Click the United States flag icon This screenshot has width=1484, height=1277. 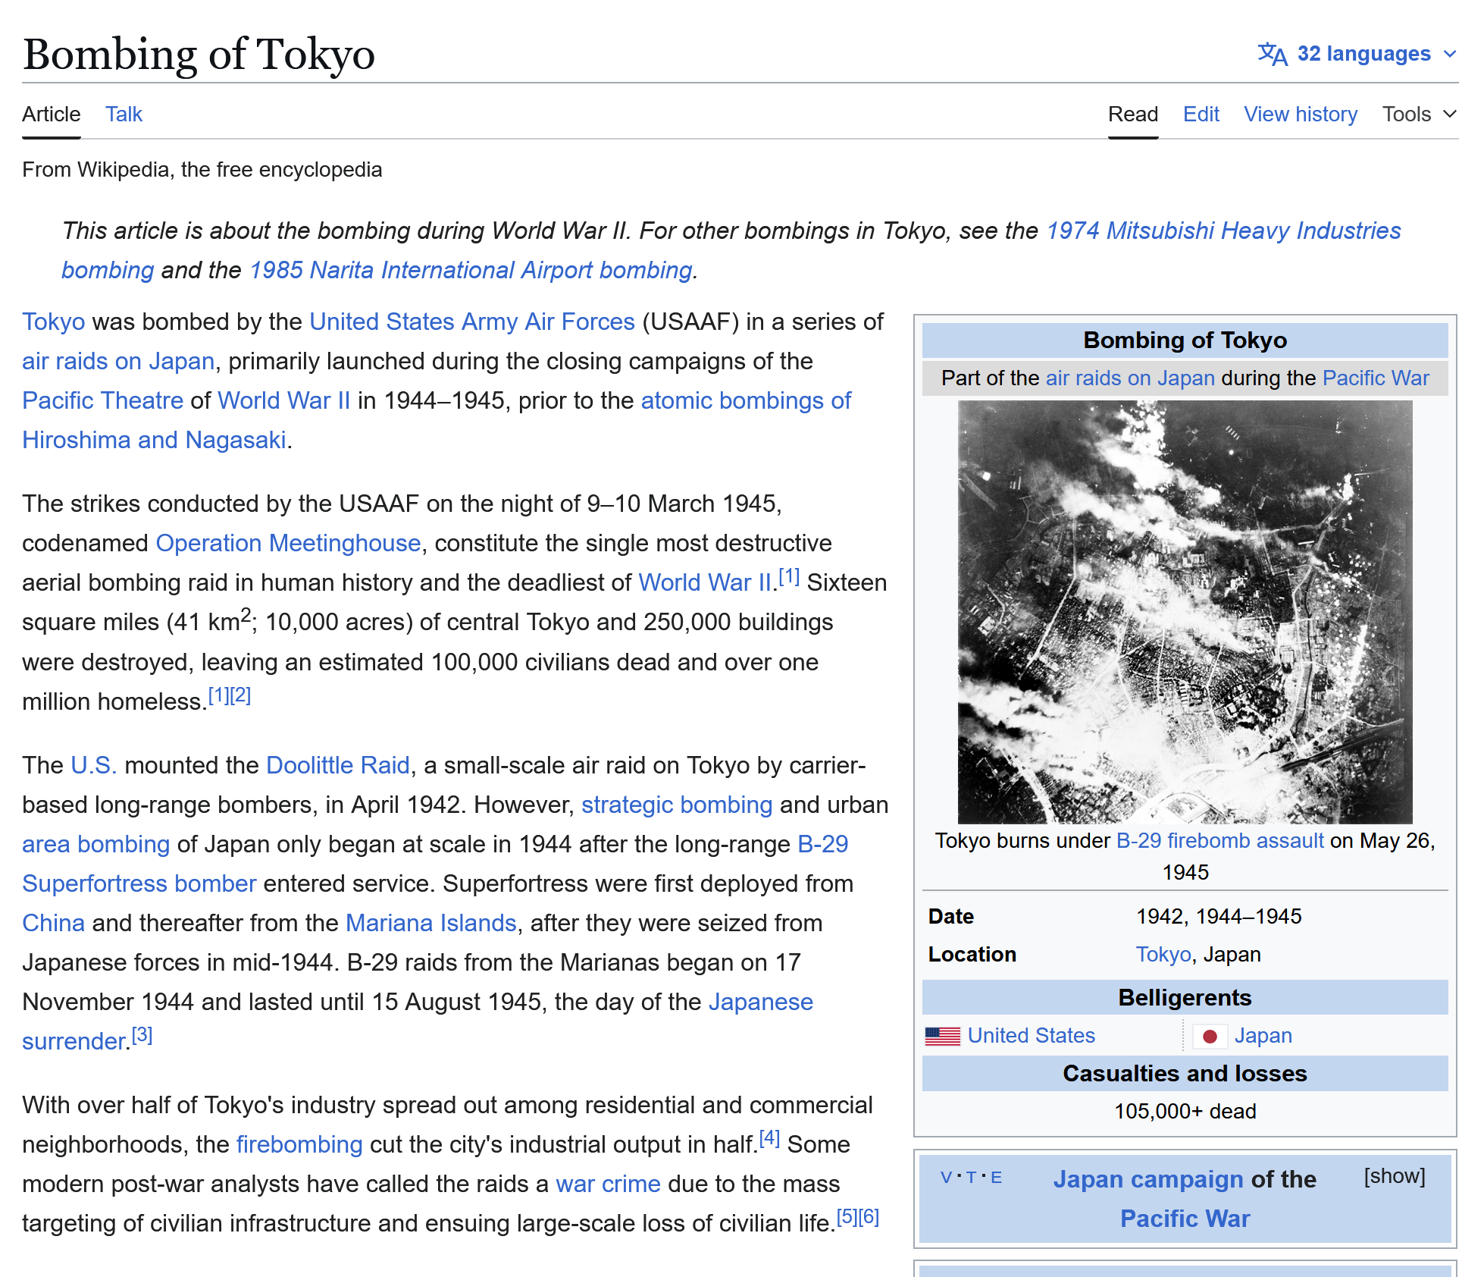[942, 1036]
